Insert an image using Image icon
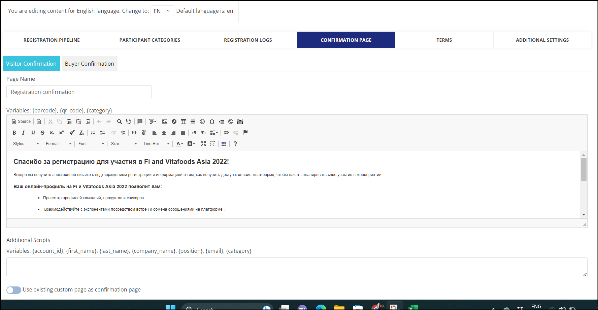598x310 pixels. click(165, 122)
